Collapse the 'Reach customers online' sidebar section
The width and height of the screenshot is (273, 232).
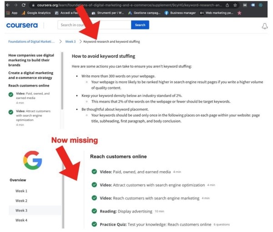pyautogui.click(x=28, y=85)
